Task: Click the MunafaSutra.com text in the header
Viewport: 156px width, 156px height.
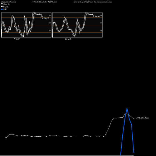Action: click(x=104, y=2)
